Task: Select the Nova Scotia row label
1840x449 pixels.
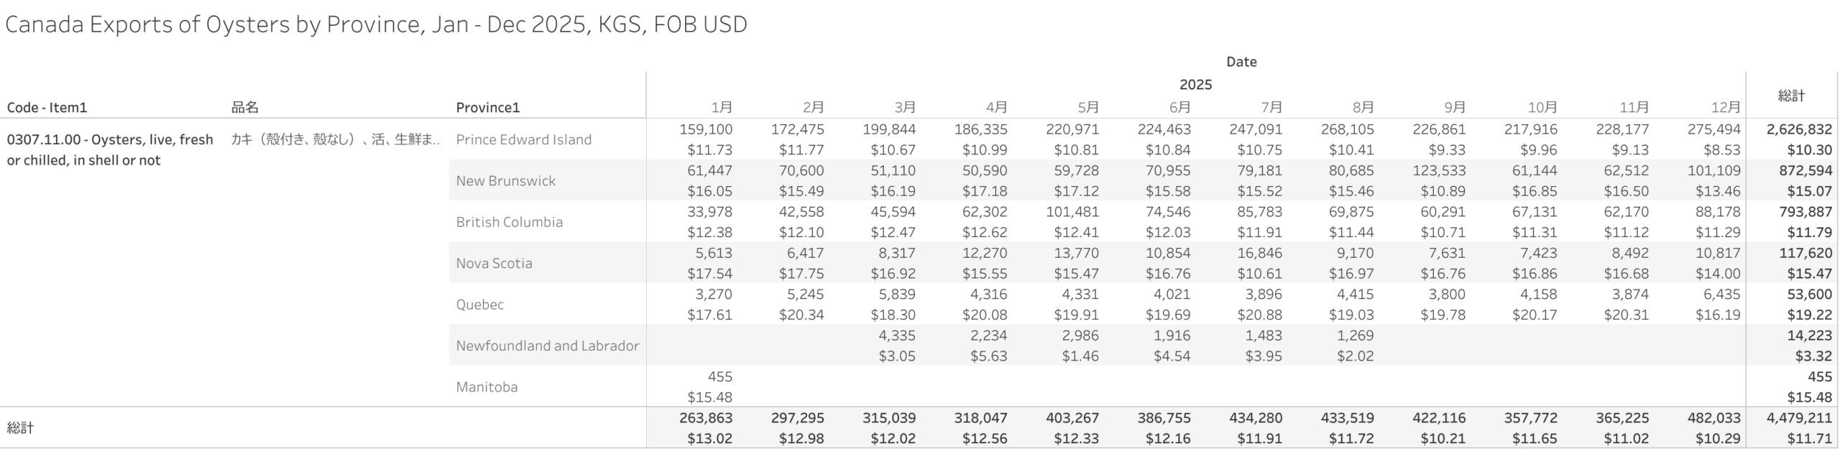Action: pyautogui.click(x=494, y=264)
